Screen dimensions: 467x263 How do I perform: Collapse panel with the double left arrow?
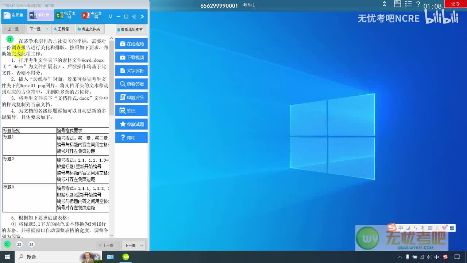click(x=134, y=16)
